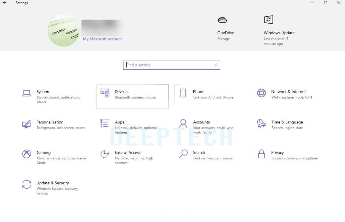Open Personalization settings title
The image size is (345, 222).
coord(50,122)
